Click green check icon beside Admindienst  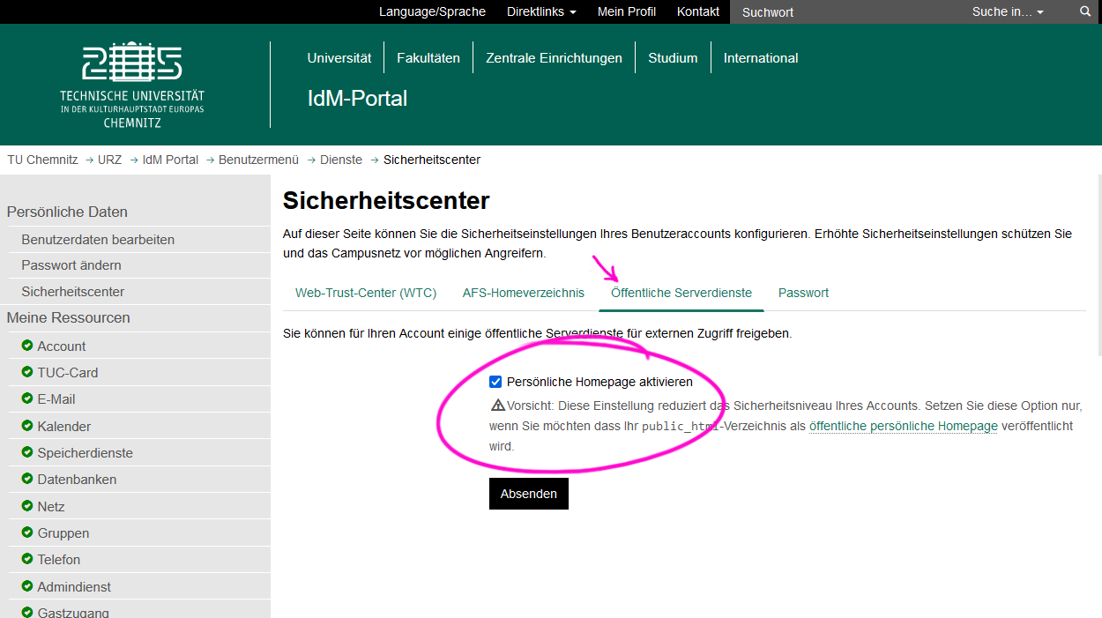[27, 586]
